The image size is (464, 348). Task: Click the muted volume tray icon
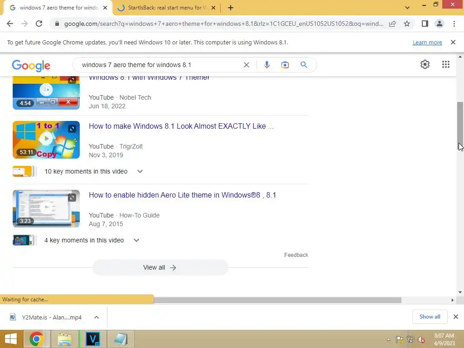tap(421, 339)
